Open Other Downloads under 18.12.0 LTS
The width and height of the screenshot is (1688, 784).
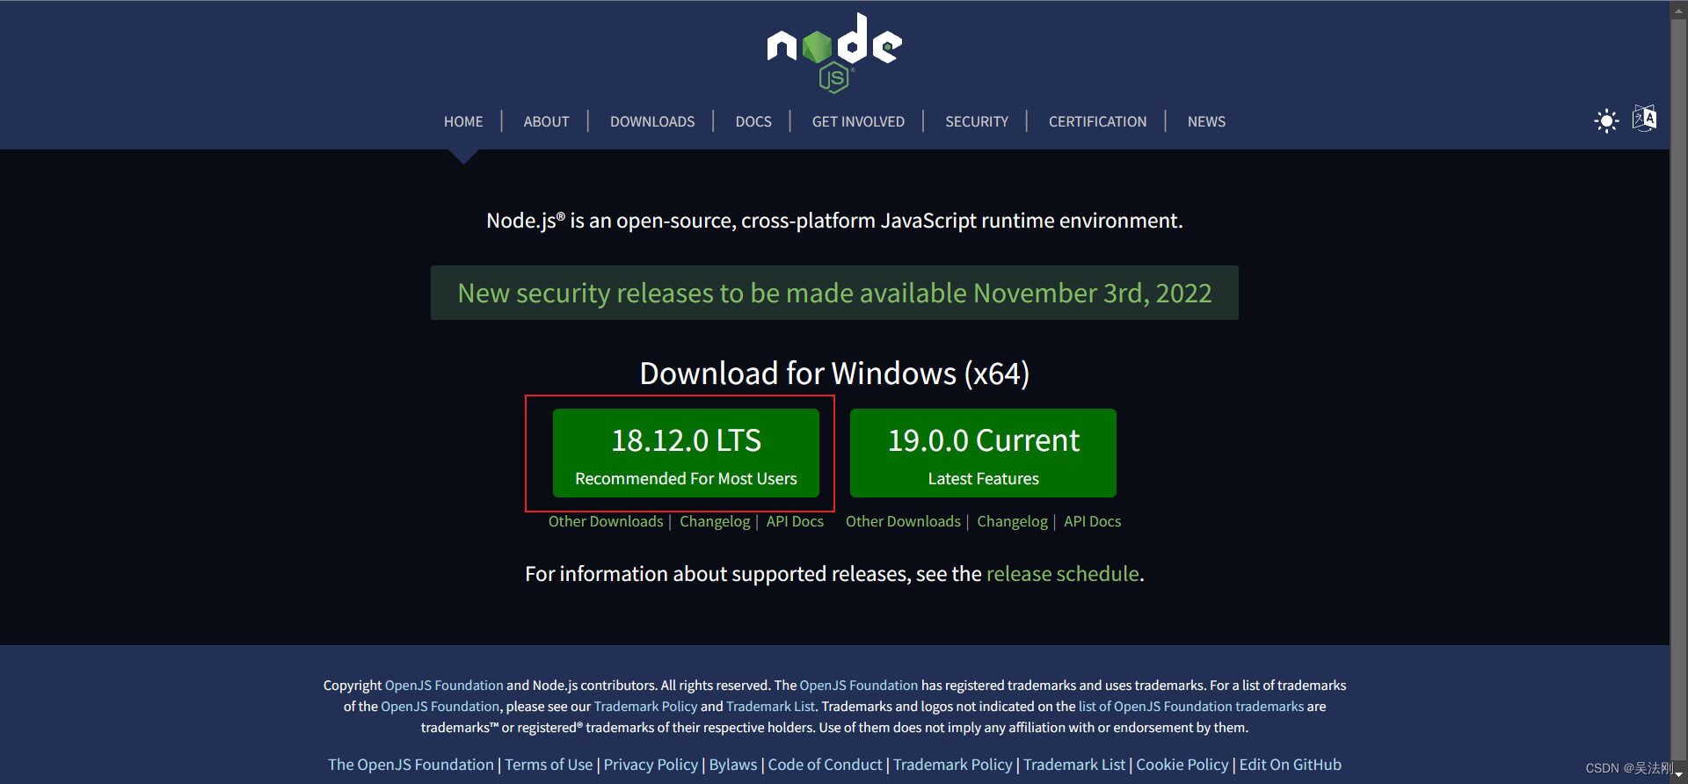(x=606, y=521)
